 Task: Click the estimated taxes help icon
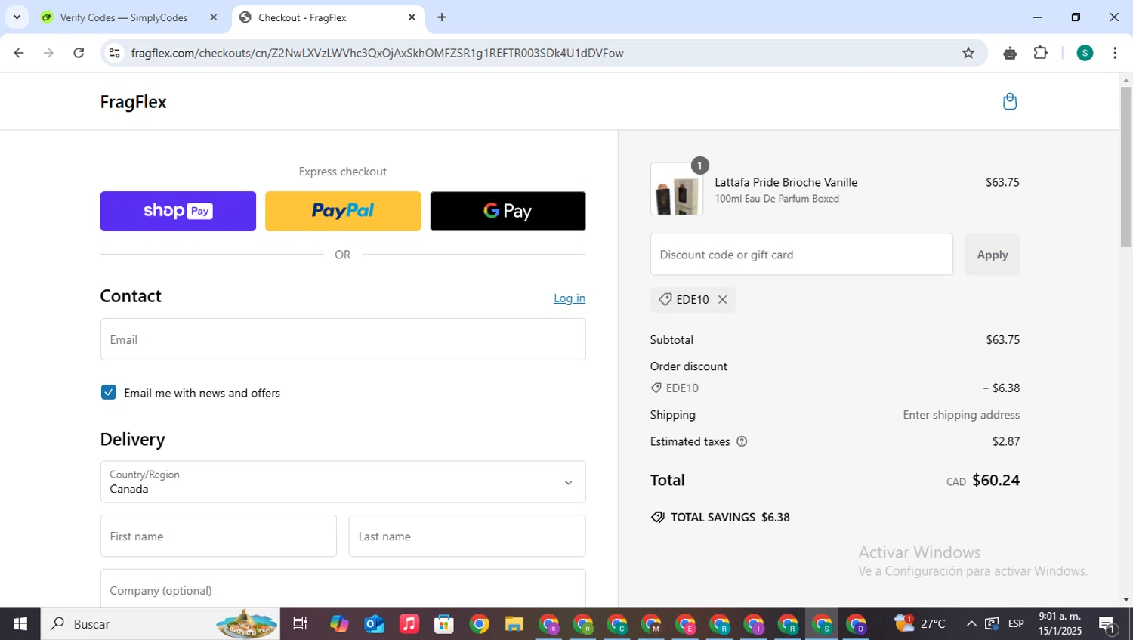coord(742,441)
